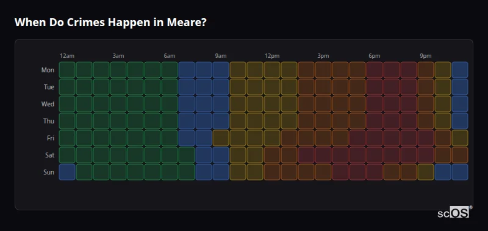Select the Tuesday 12am heatmap cell

[67, 87]
